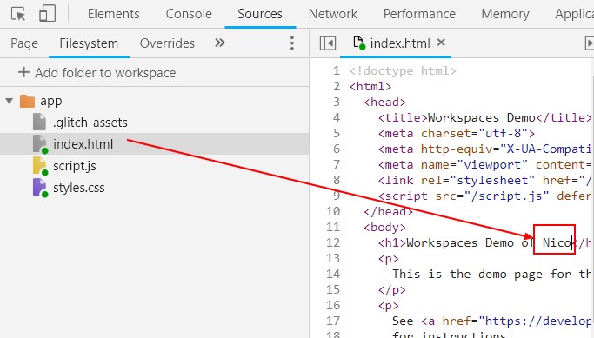Open the Overrides sidebar tab
Screen dimensions: 594x338
[x=167, y=43]
